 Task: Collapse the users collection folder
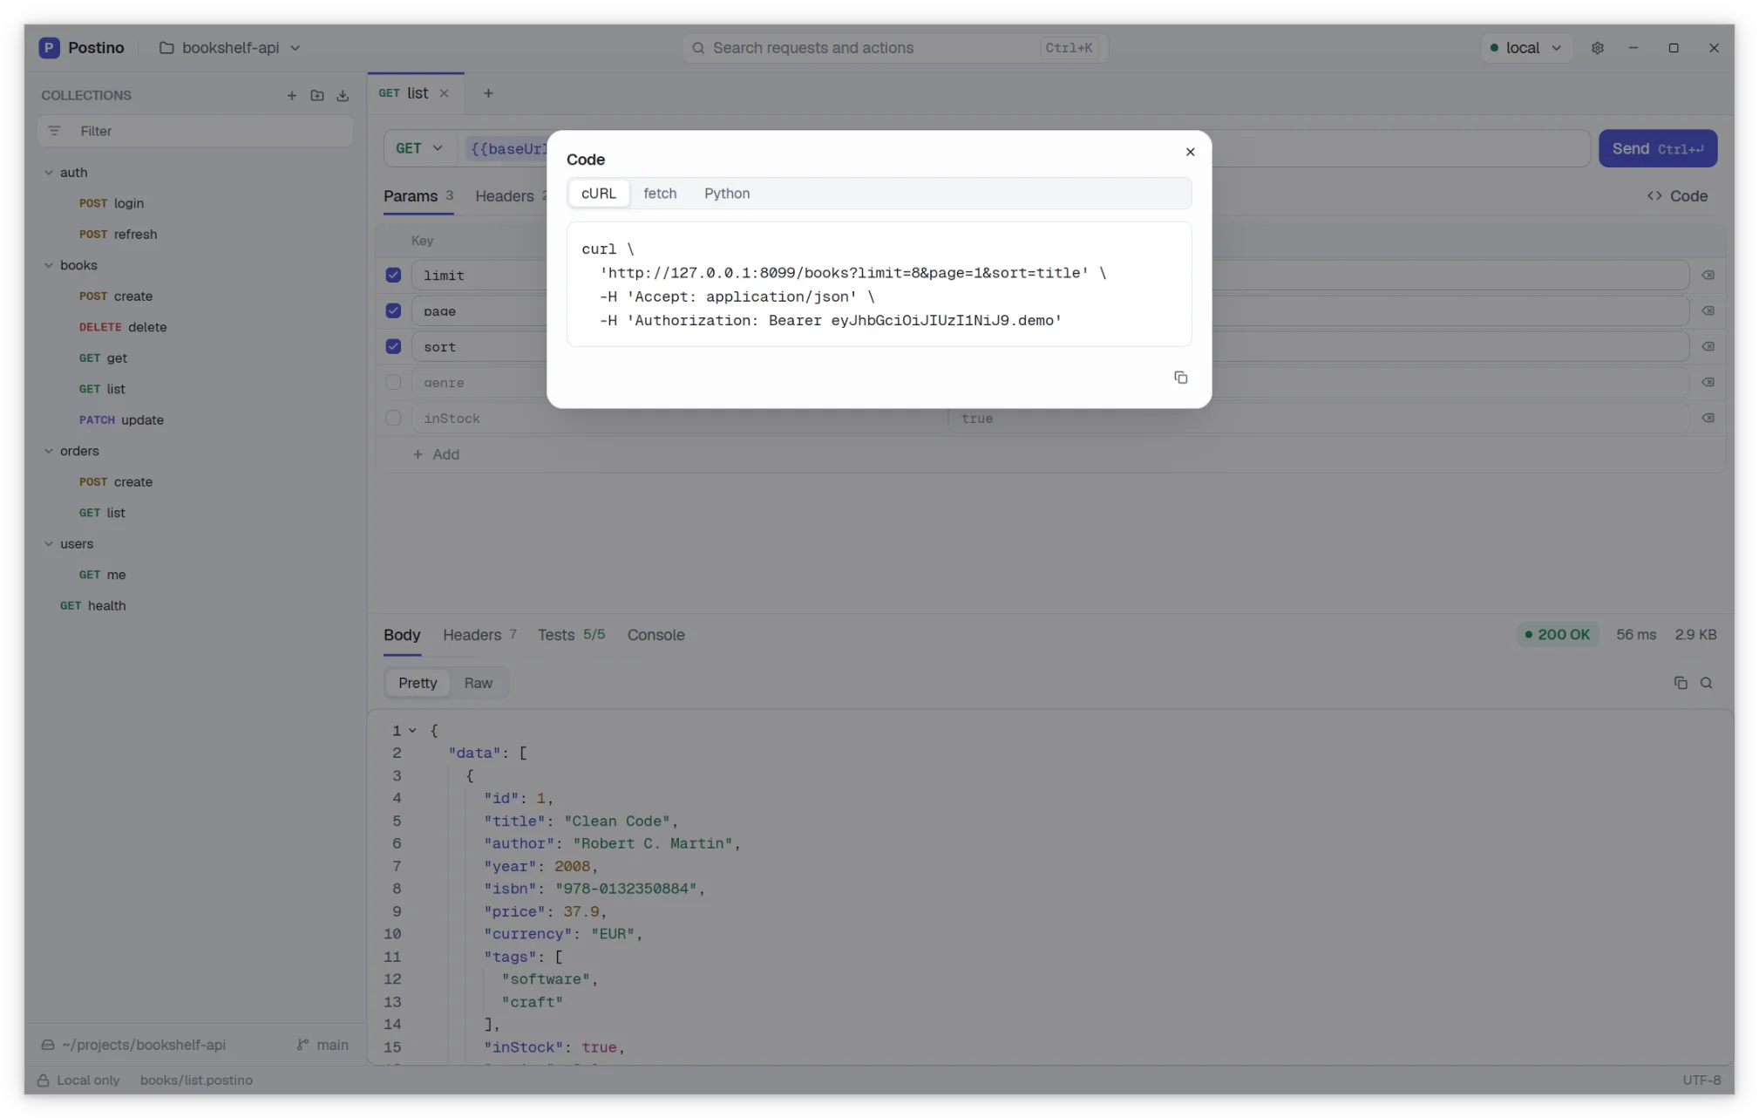tap(49, 544)
